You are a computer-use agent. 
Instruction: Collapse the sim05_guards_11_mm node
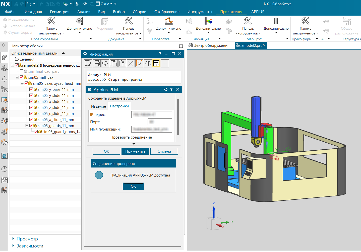click(27, 126)
